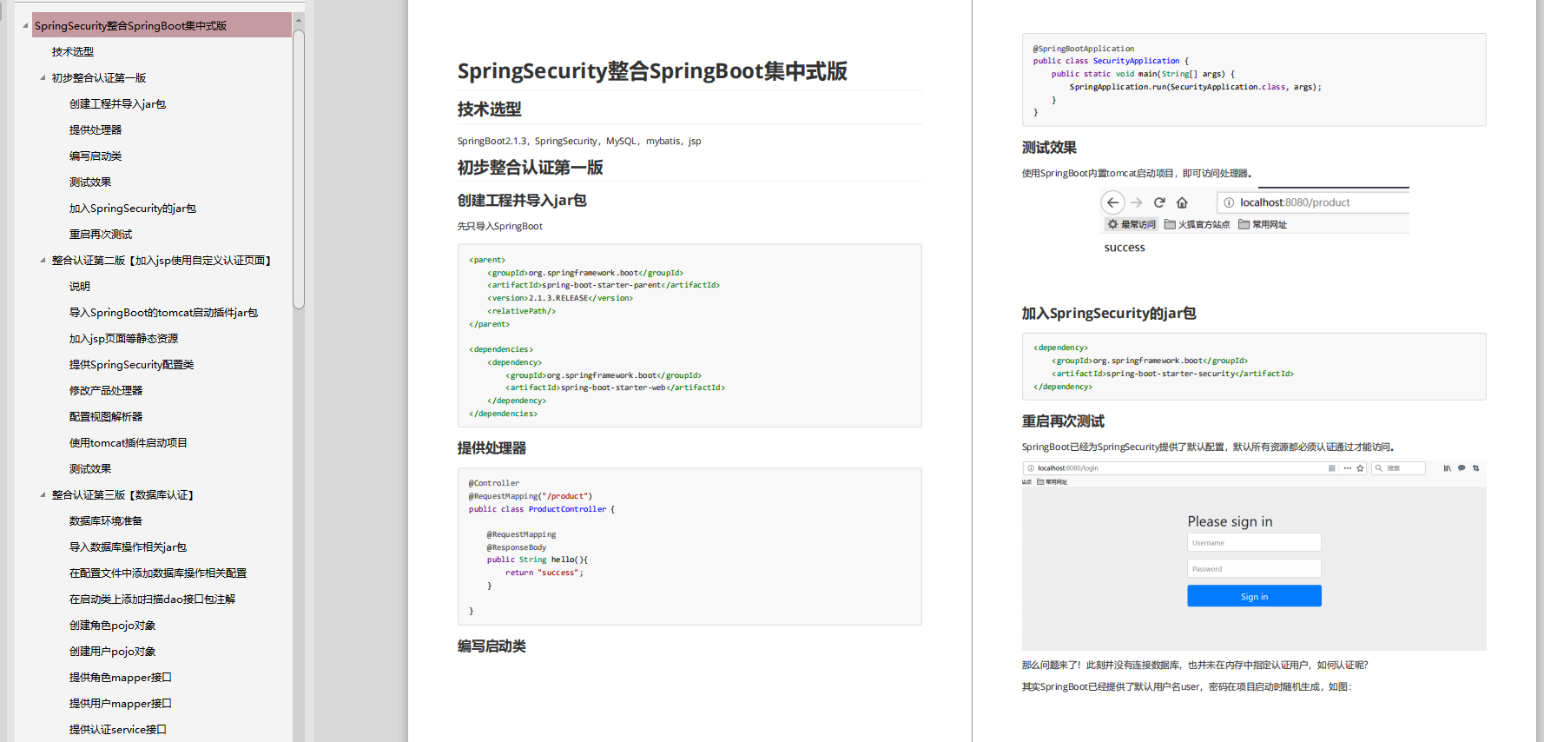This screenshot has width=1544, height=742.
Task: Open 技术选型 outline entry
Action: [73, 52]
